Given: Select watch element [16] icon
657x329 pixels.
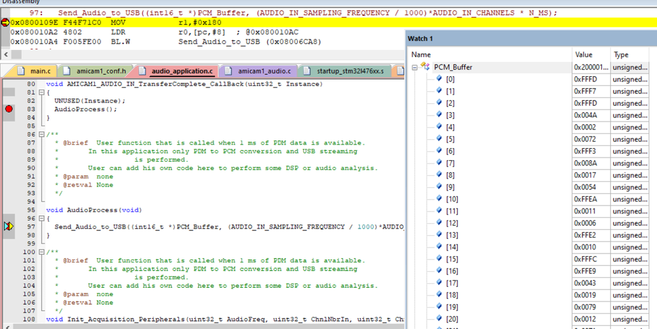Looking at the screenshot, I should [x=439, y=271].
